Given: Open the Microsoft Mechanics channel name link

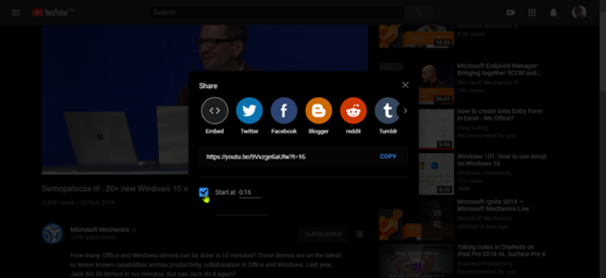Looking at the screenshot, I should 100,229.
